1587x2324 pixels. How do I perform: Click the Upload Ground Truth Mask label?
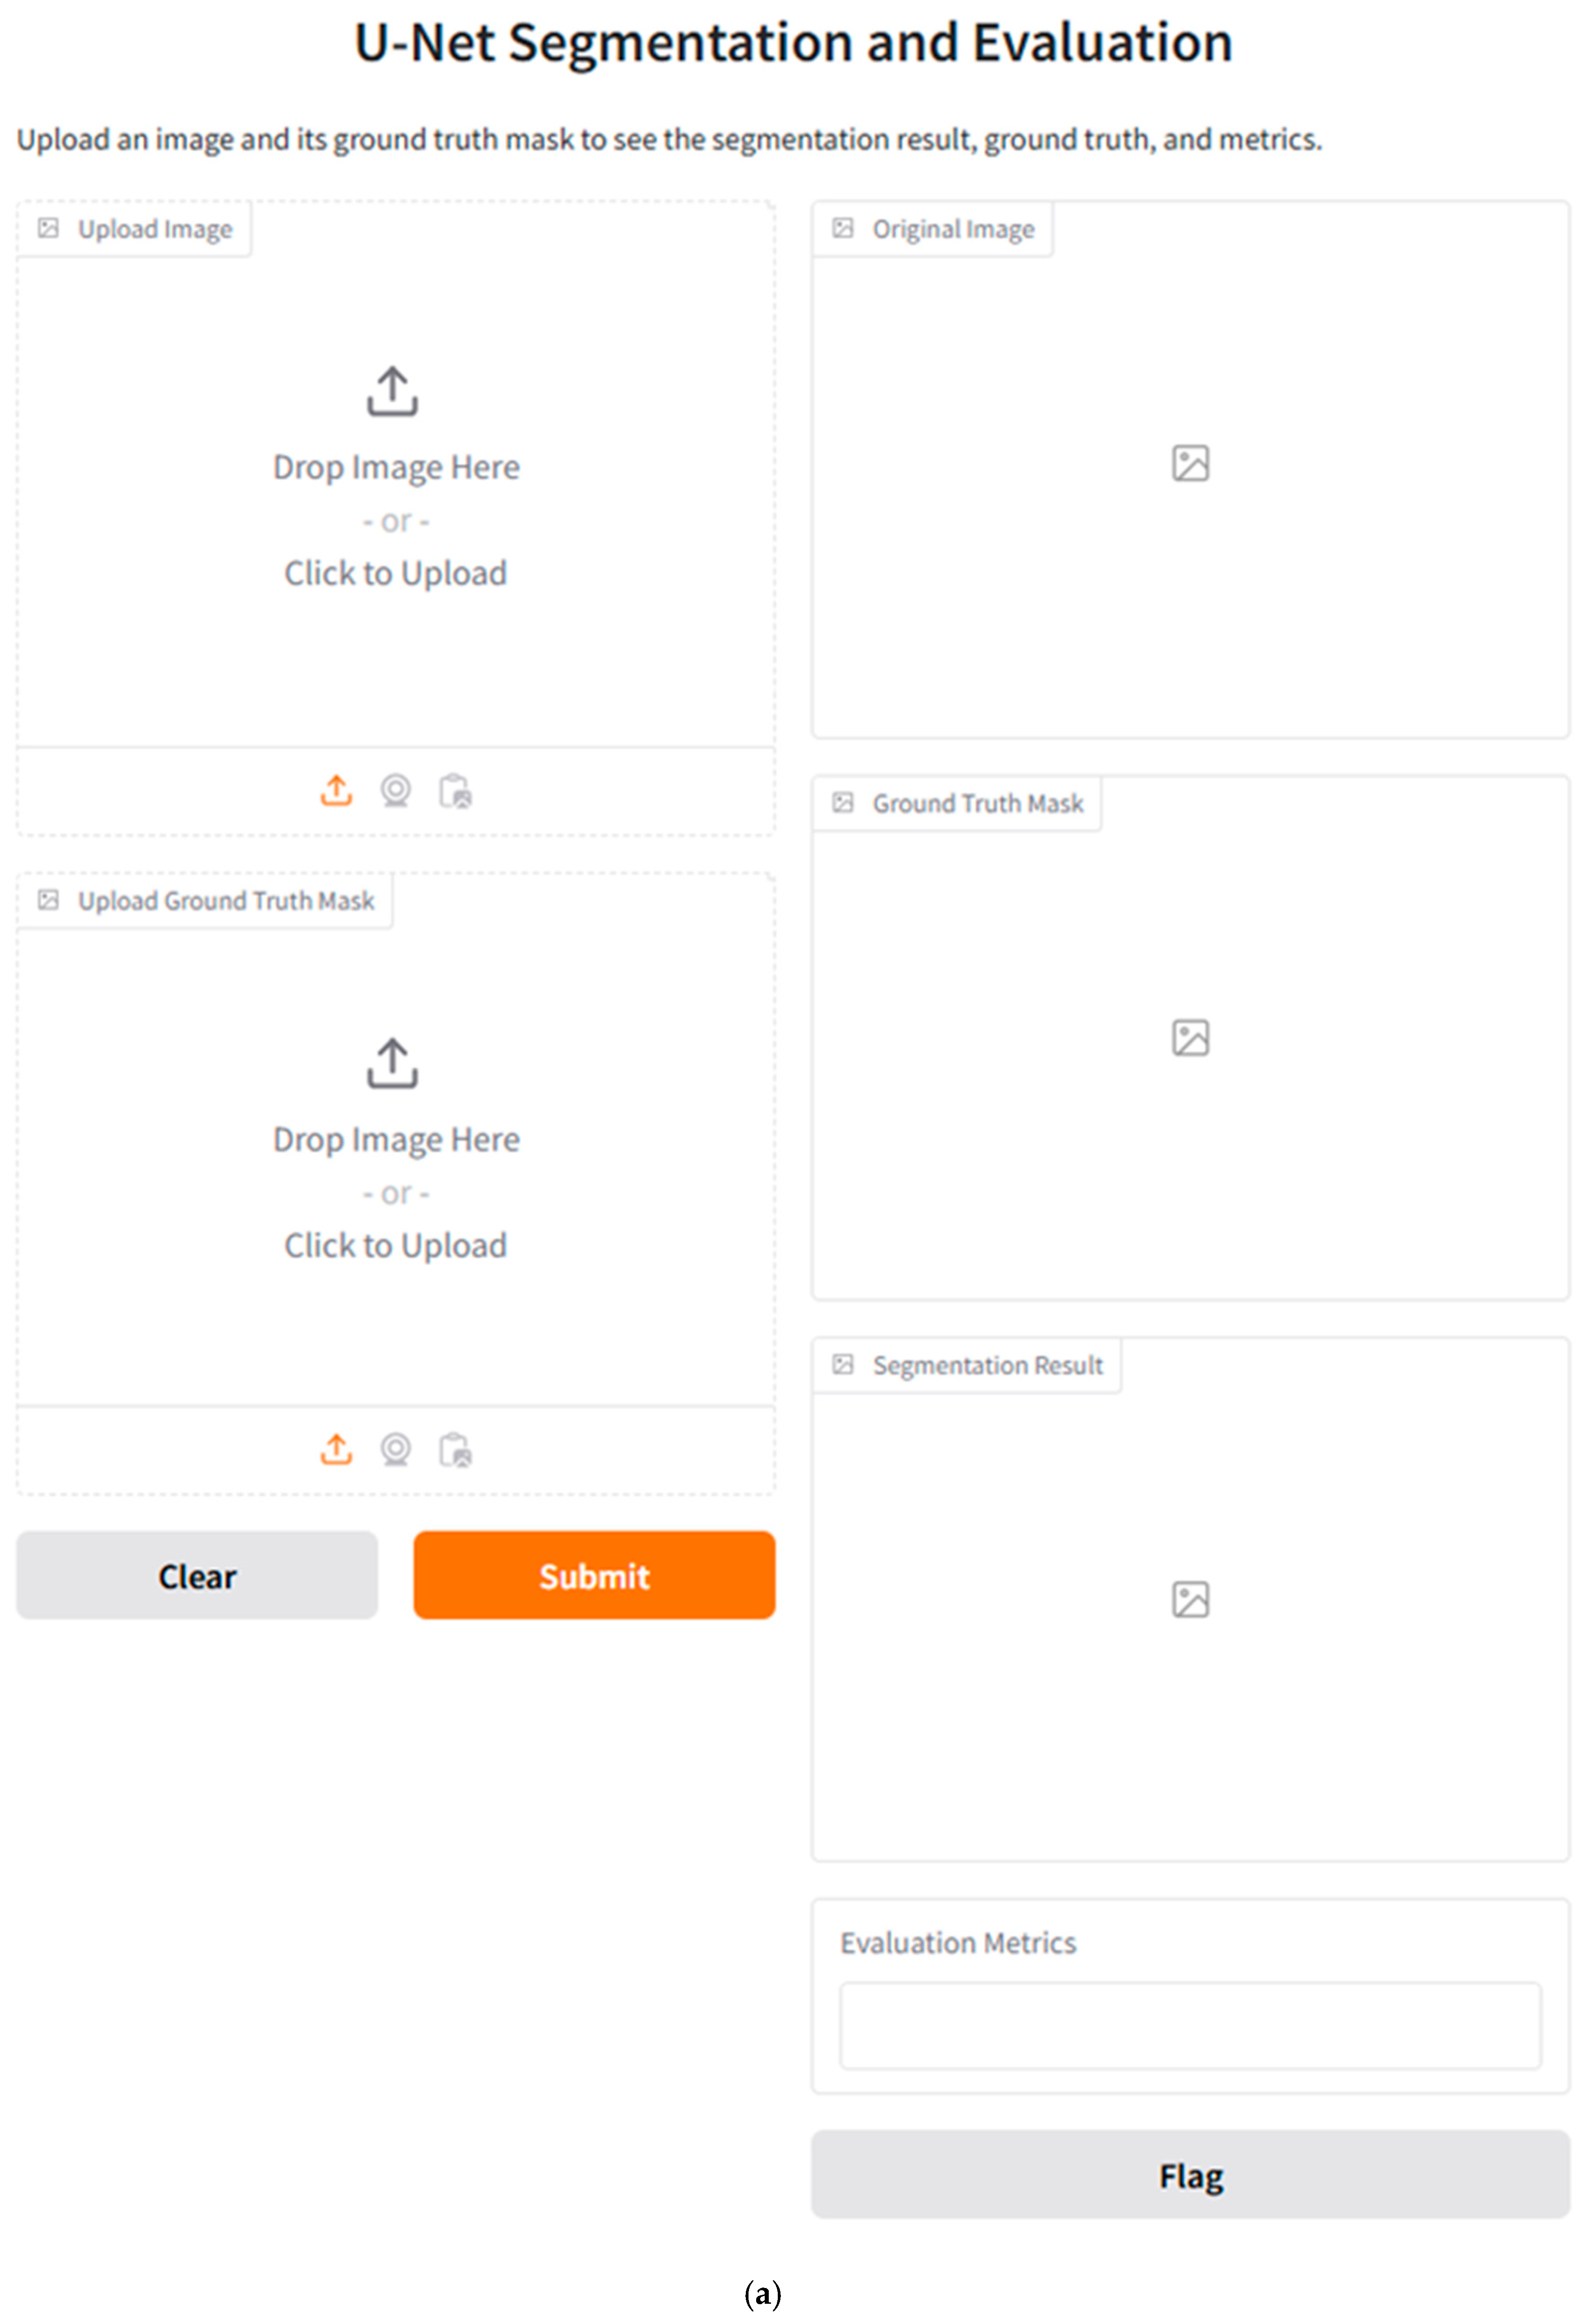click(x=225, y=901)
